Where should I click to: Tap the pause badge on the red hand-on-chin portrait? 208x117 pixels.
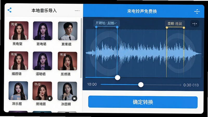coord(50,98)
